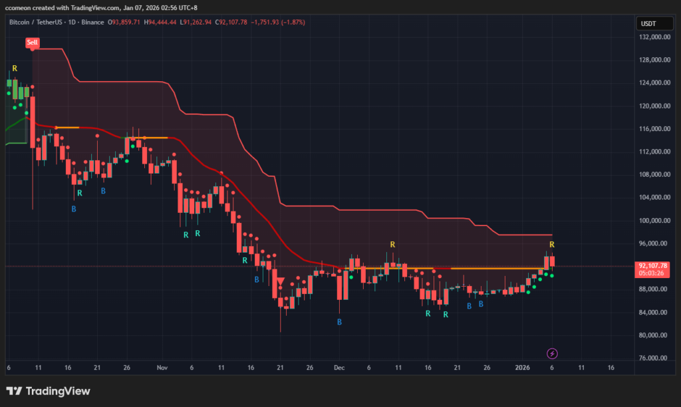Click the 76,000.00 price axis label
Screen dimensions: 681x407
click(x=652, y=358)
